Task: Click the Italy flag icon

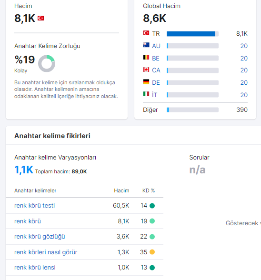Action: click(146, 94)
